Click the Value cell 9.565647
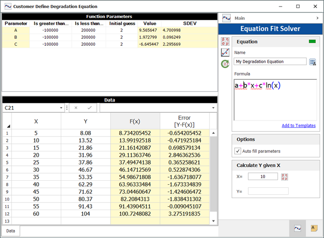 [x=150, y=30]
